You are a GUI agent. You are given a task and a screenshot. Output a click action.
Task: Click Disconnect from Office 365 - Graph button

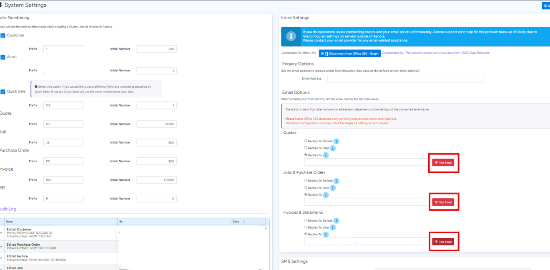coord(350,53)
